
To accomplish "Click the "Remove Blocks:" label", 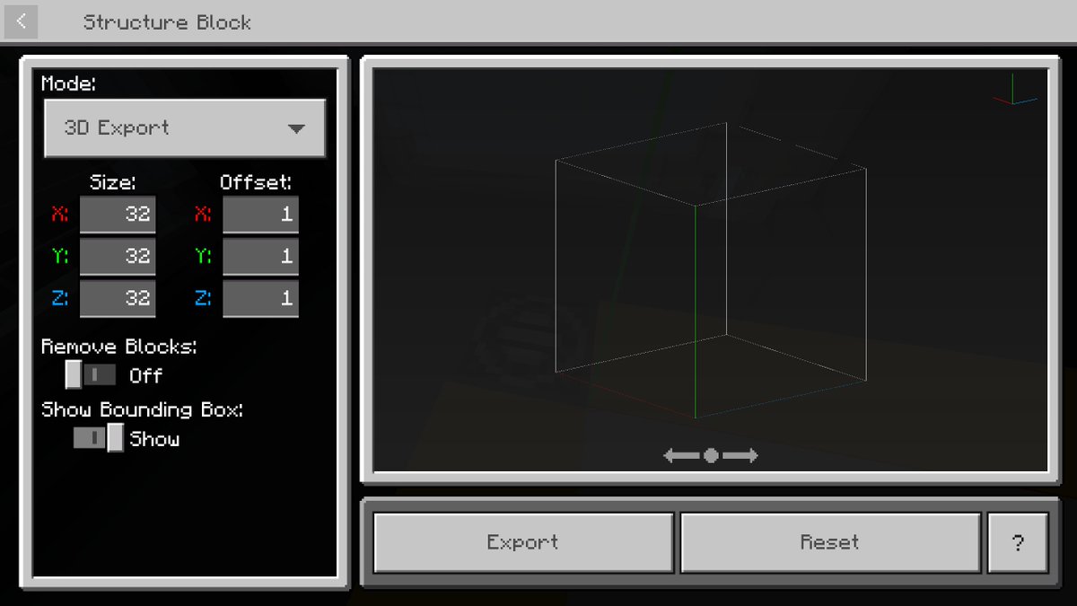I will tap(119, 347).
